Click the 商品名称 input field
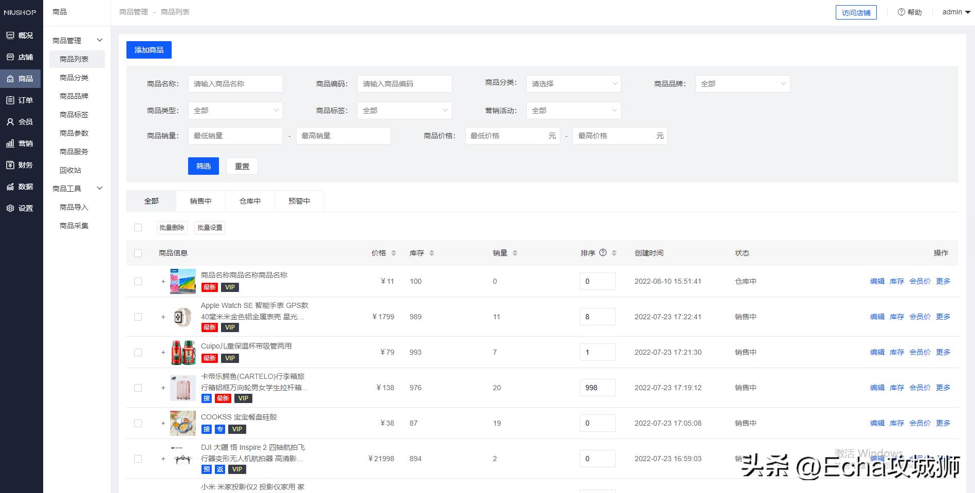This screenshot has height=493, width=975. [235, 84]
